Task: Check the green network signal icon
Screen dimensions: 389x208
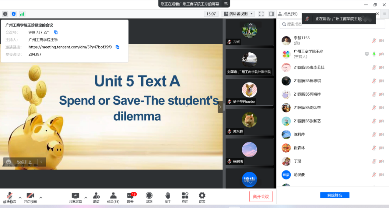Action: pyautogui.click(x=22, y=14)
